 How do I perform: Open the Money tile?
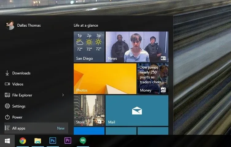coord(153,79)
